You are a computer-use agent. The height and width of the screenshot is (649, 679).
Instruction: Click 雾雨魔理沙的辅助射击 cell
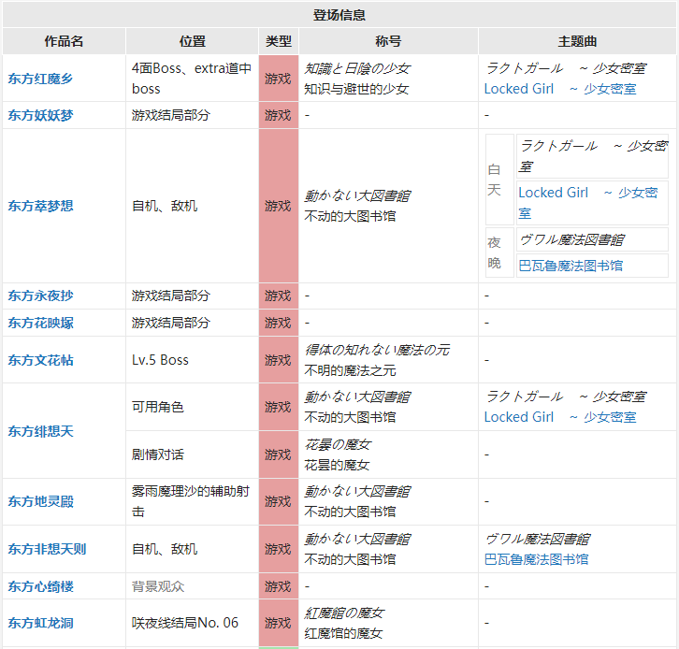[x=191, y=502]
